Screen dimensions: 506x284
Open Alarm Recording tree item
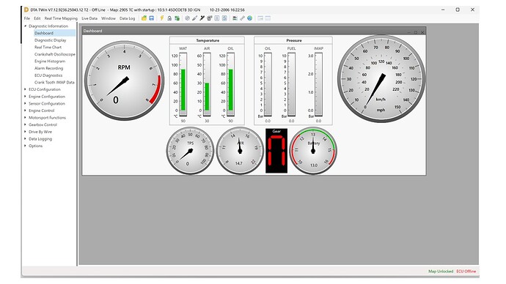(48, 68)
